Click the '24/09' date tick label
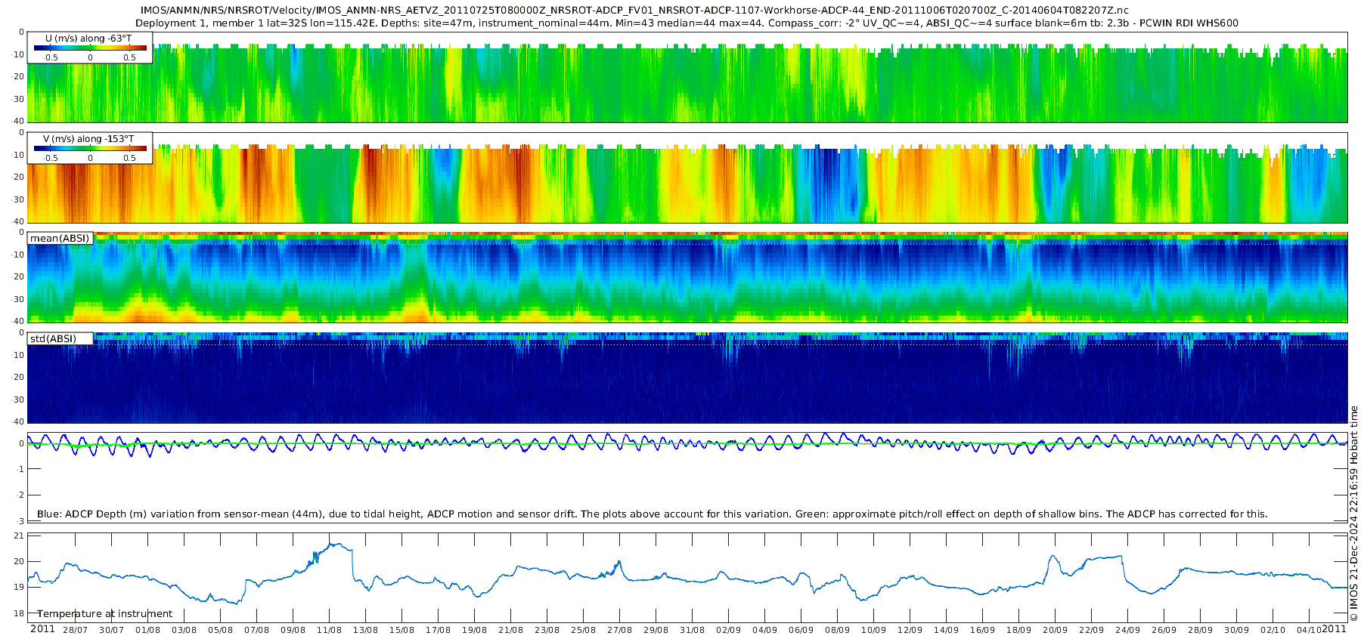Viewport: 1361px width, 642px height. click(x=1127, y=630)
